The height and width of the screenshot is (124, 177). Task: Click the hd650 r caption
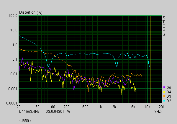coord(25,121)
